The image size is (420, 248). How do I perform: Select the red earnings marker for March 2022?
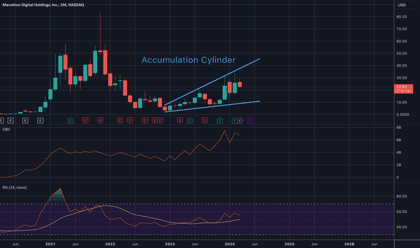pyautogui.click(x=120, y=121)
